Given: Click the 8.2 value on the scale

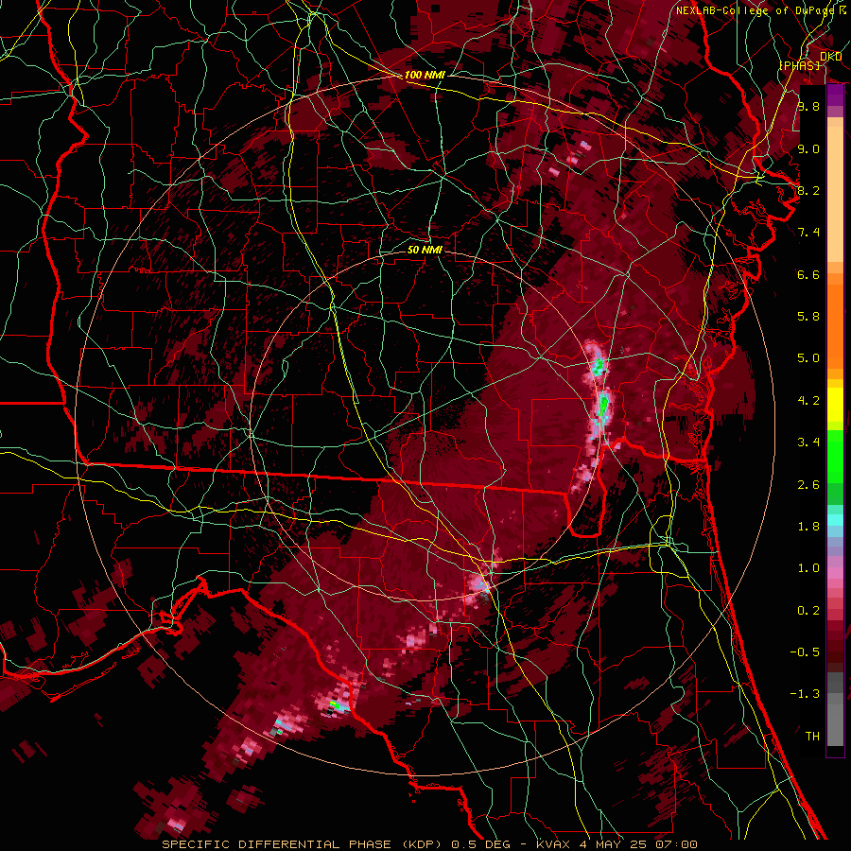Looking at the screenshot, I should click(808, 190).
